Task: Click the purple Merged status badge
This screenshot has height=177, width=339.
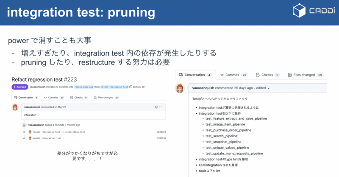Action: [20, 87]
